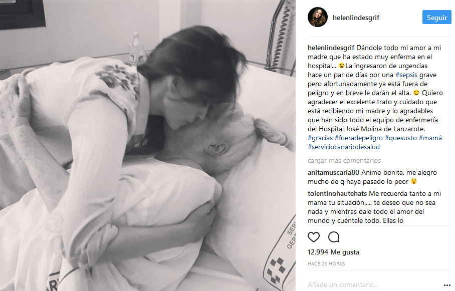455x291 pixels.
Task: Open the #mamá hashtag
Action: click(x=430, y=138)
